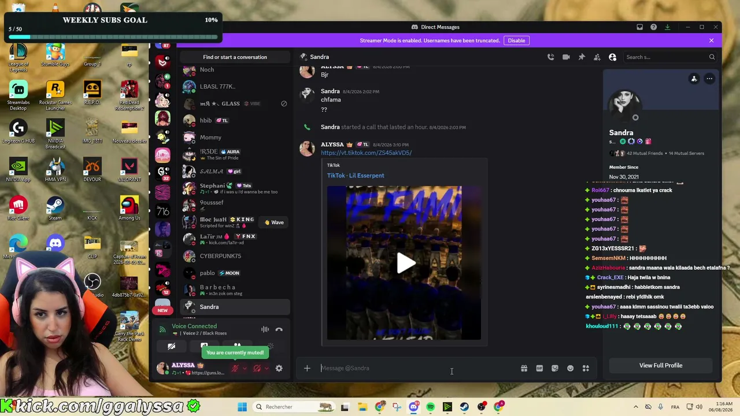Image resolution: width=740 pixels, height=416 pixels.
Task: Open Discord user settings gear
Action: (x=279, y=368)
